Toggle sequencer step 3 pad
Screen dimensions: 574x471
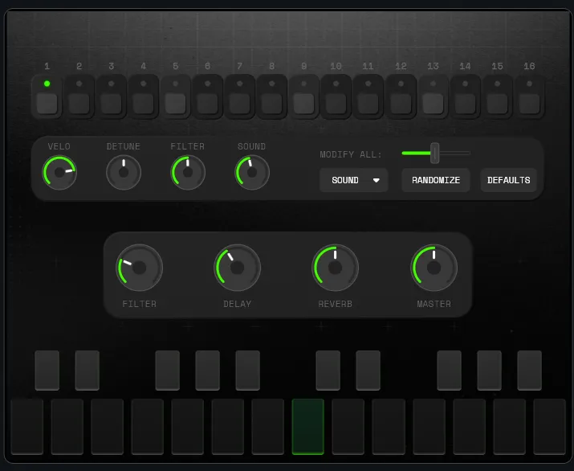point(112,104)
